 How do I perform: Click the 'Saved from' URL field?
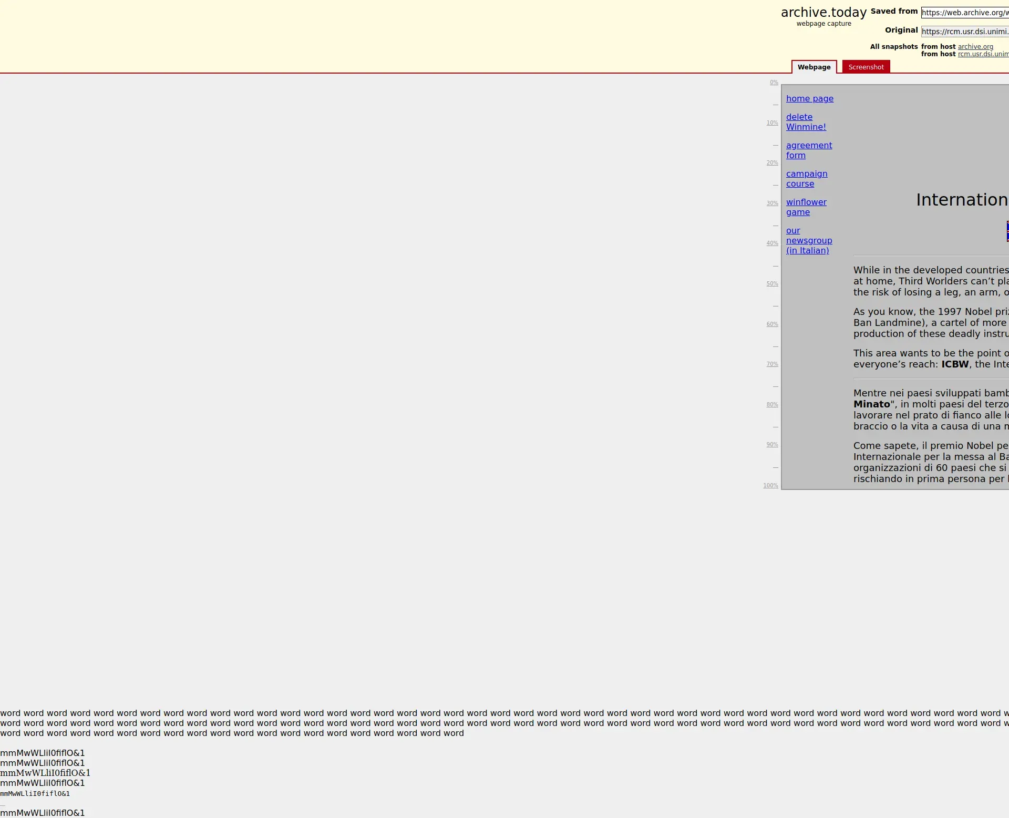[964, 13]
